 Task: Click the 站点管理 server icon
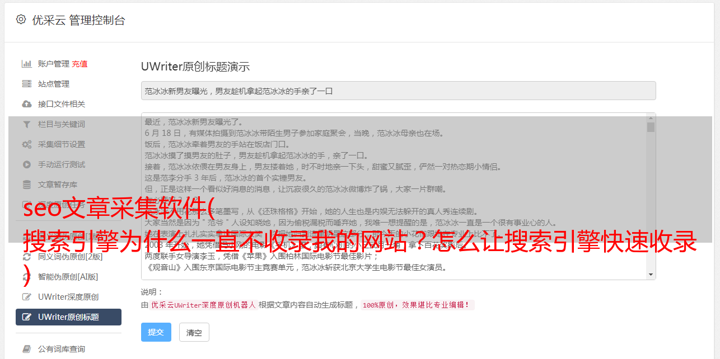(26, 84)
